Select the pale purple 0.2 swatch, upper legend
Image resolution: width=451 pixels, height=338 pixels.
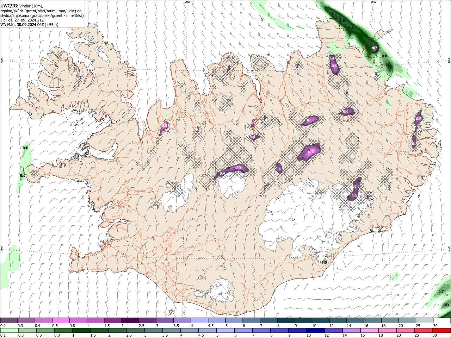(9, 320)
